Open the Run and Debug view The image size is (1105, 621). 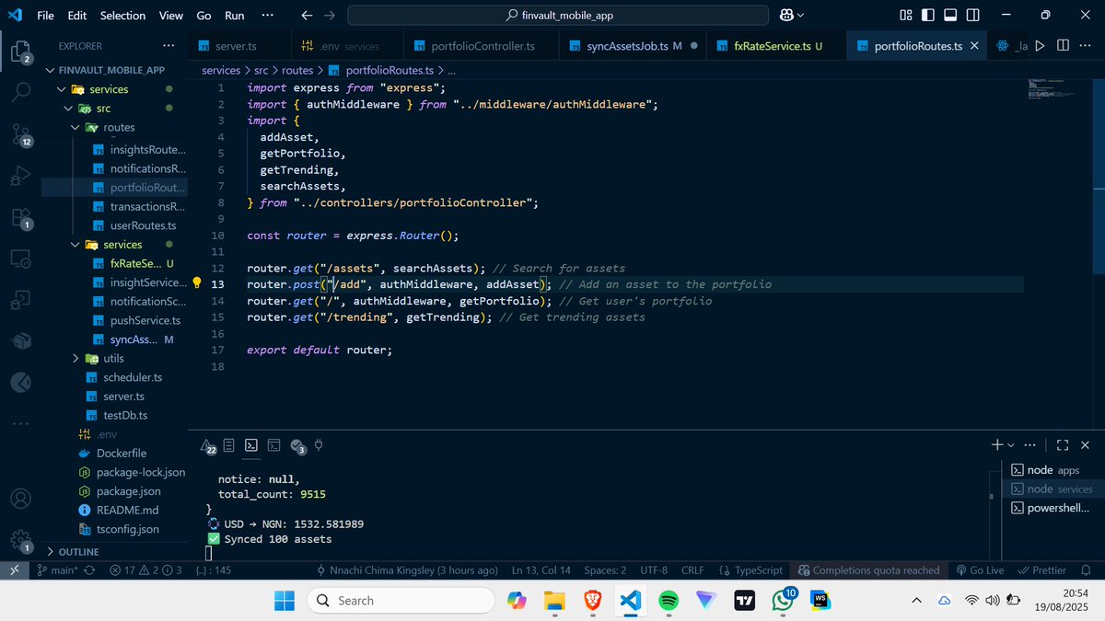[x=20, y=176]
